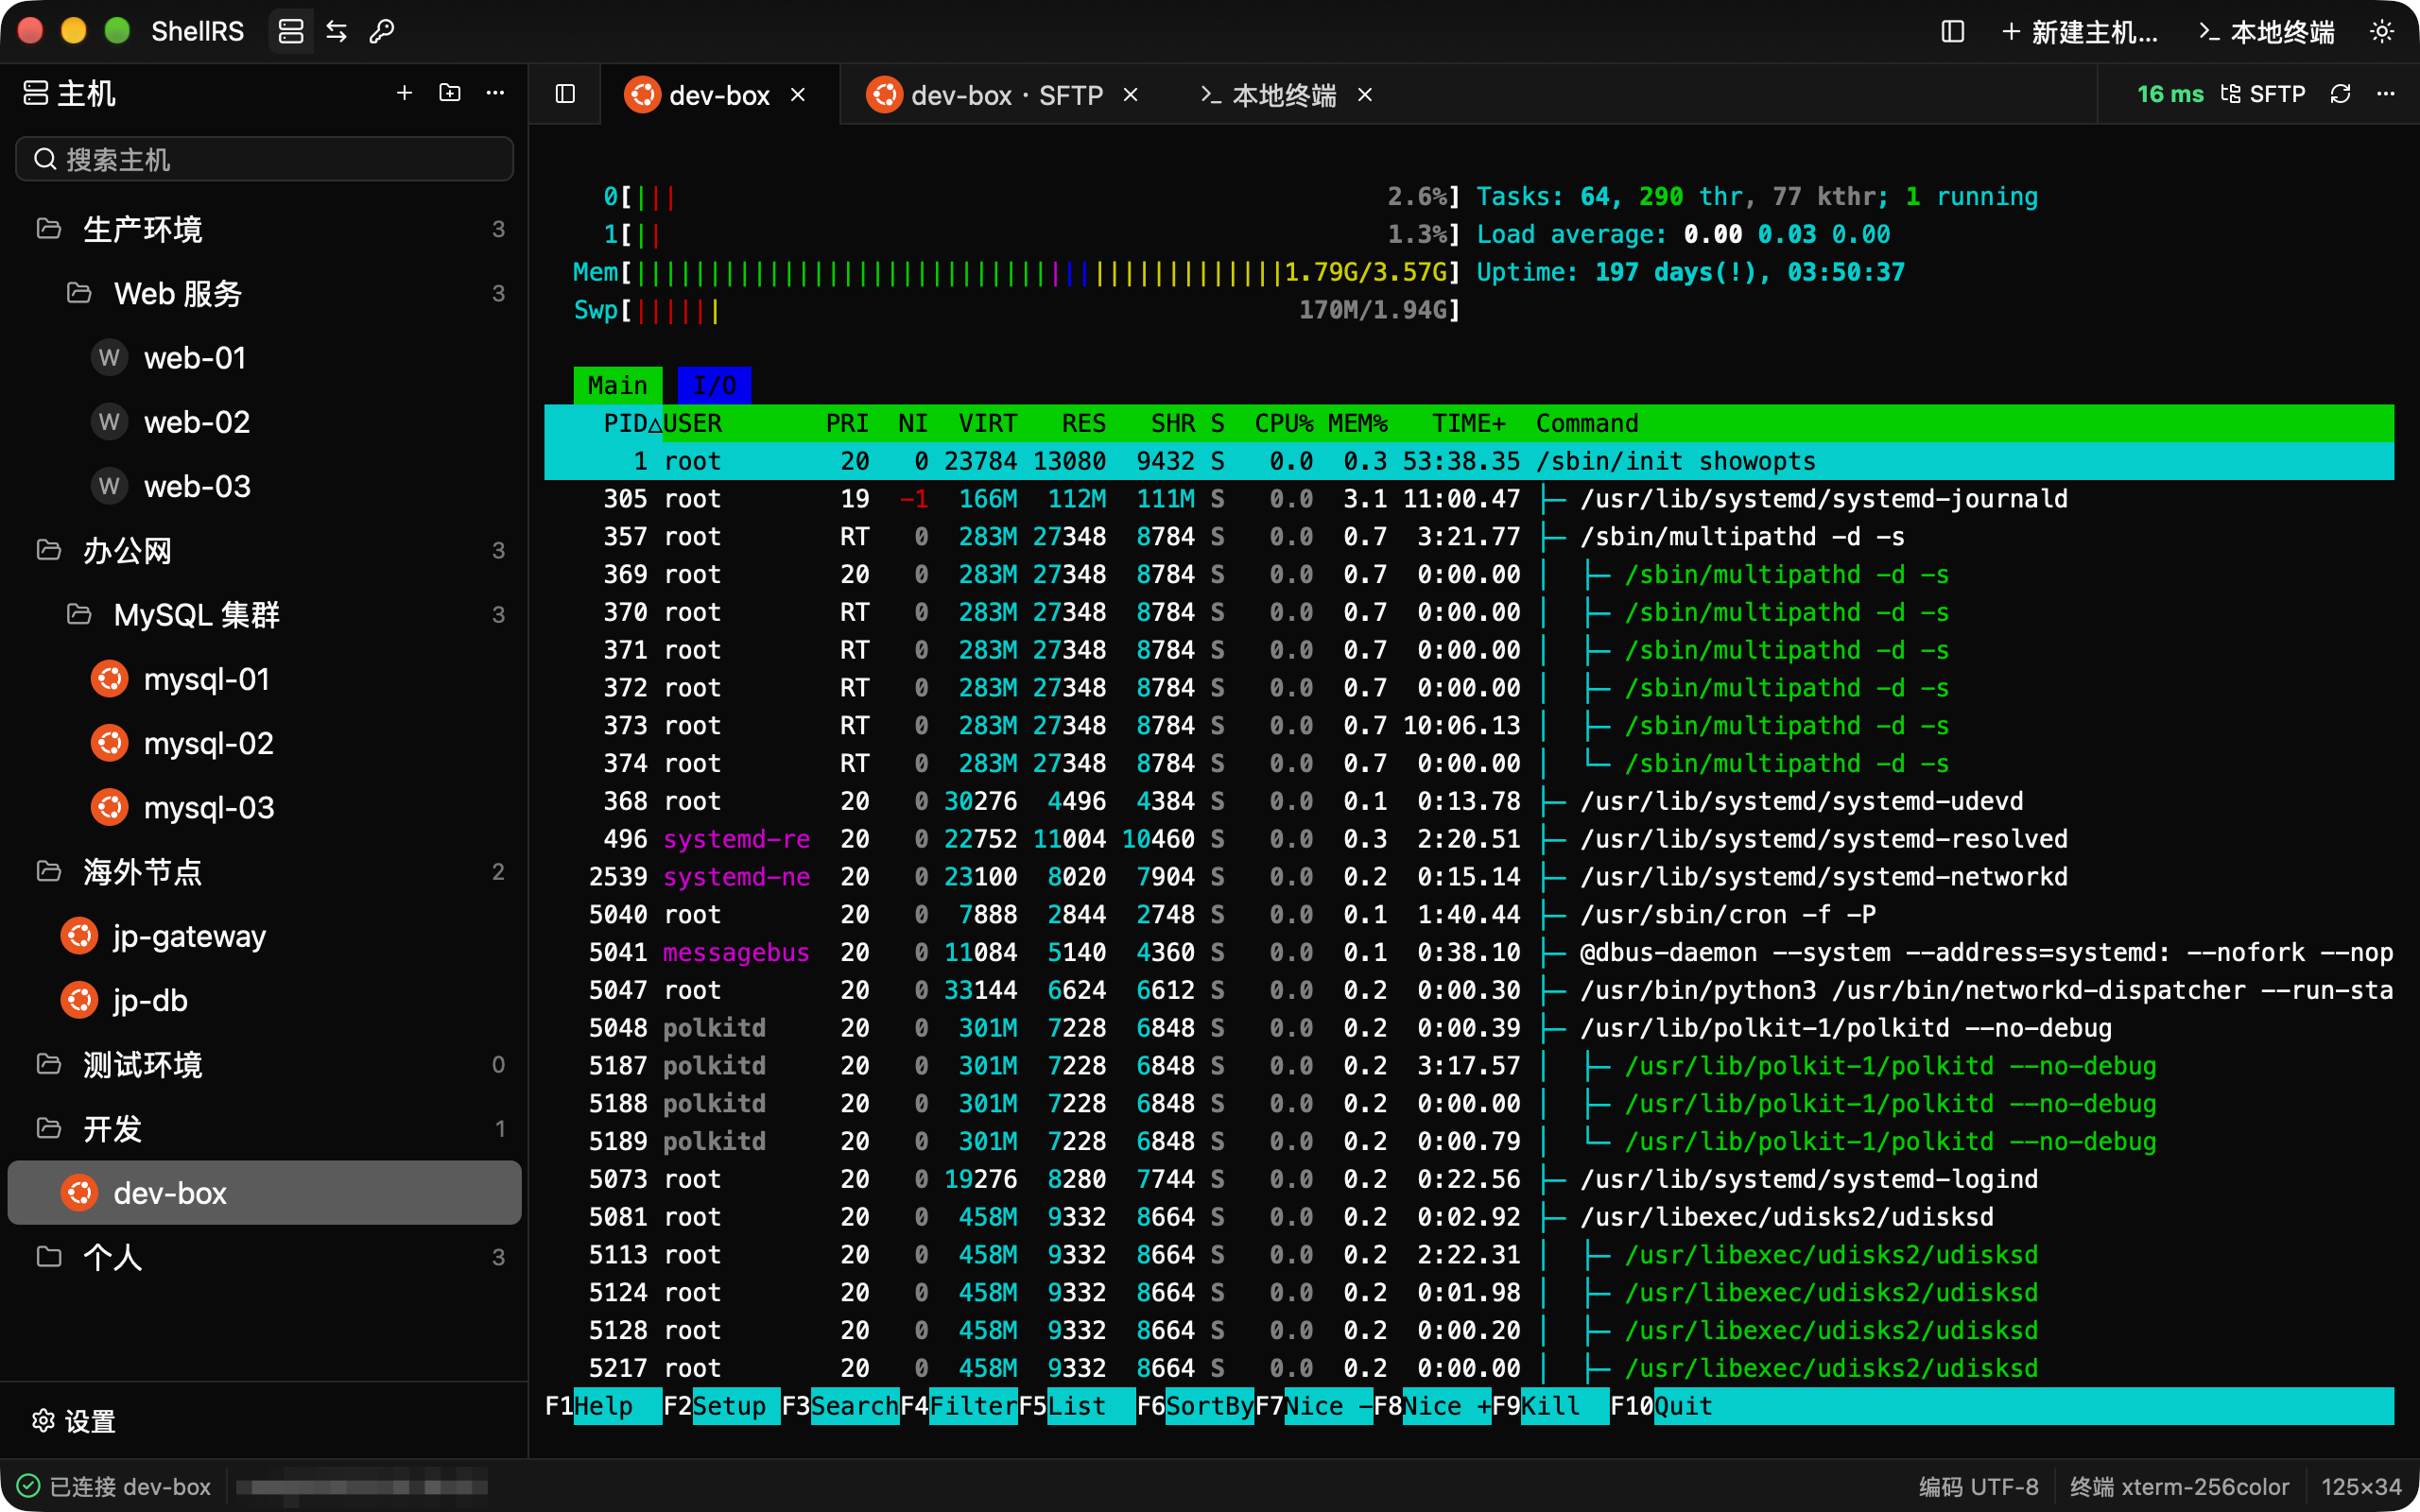Image resolution: width=2420 pixels, height=1512 pixels.
Task: Open 设置 settings at sidebar bottom
Action: (74, 1421)
